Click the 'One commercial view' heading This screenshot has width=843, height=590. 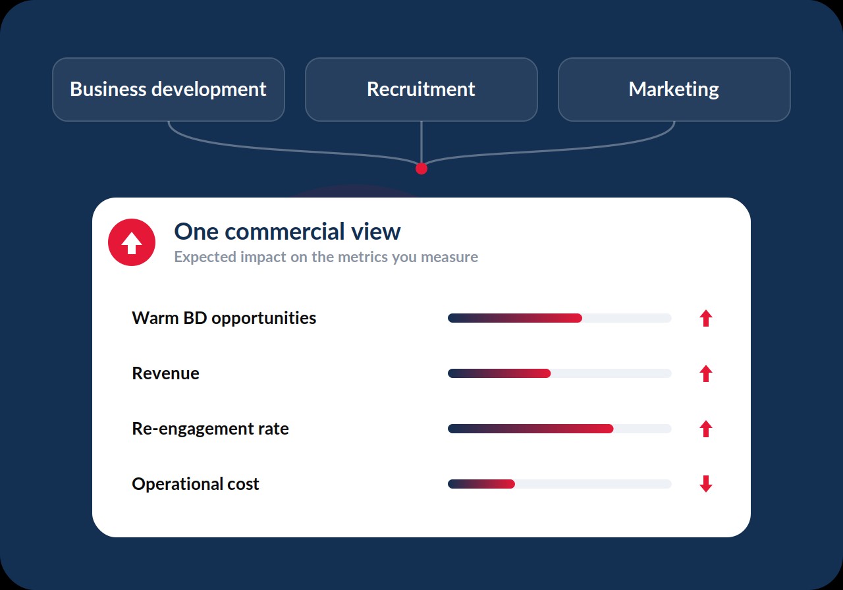pos(287,232)
